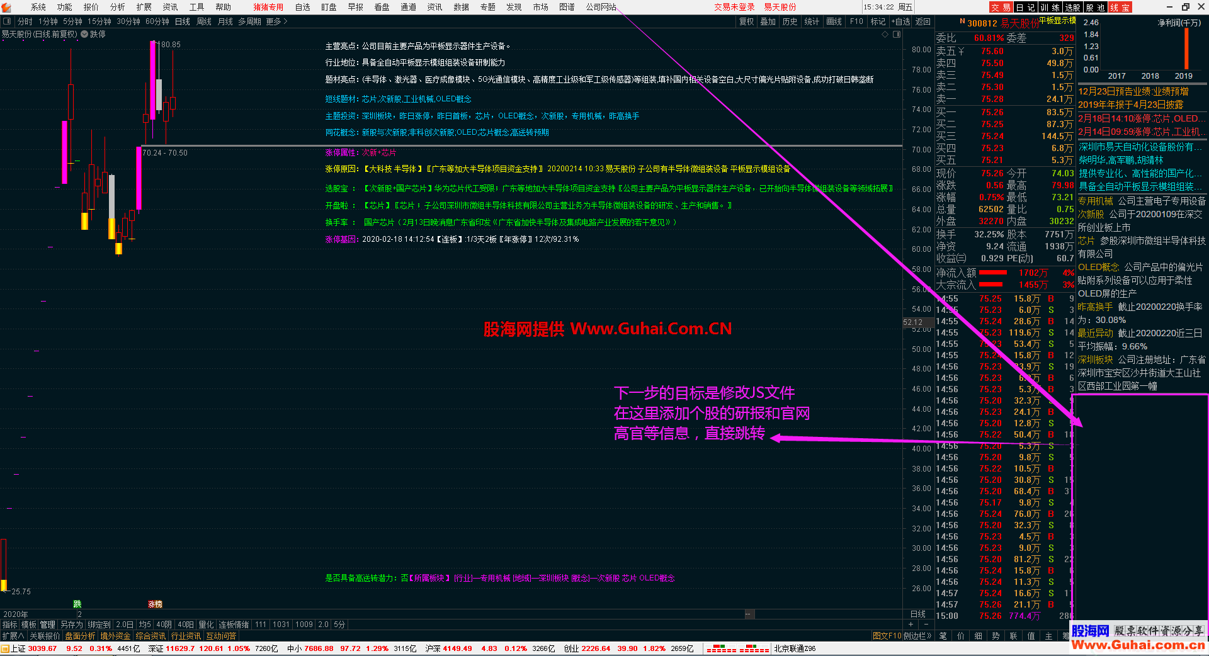Click the application logo icon
The height and width of the screenshot is (656, 1209).
click(6, 7)
